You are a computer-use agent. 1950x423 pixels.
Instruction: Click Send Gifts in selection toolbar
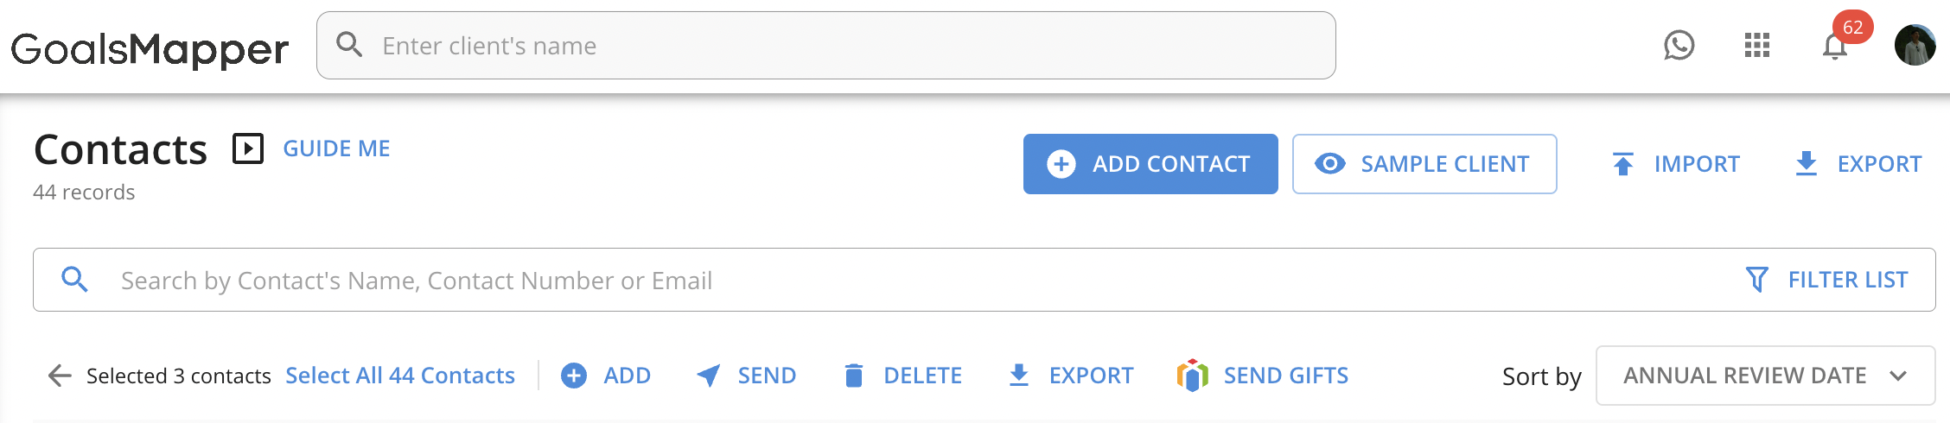click(x=1262, y=376)
